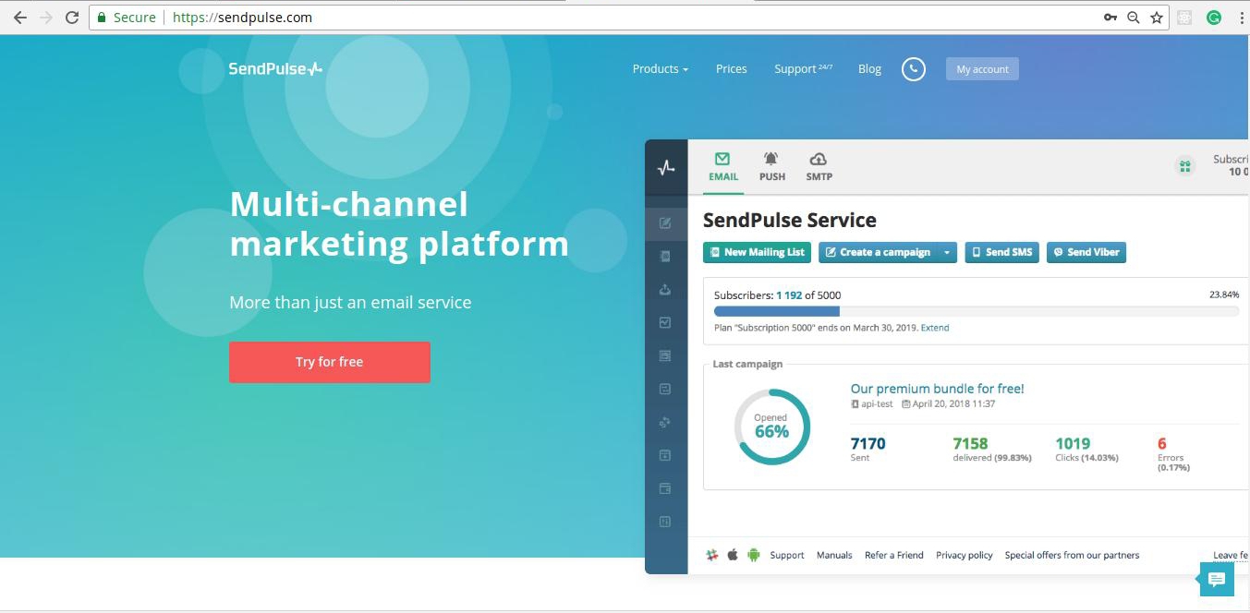Click the download tray icon in dashboard sidebar
This screenshot has height=613, width=1250.
coord(665,290)
